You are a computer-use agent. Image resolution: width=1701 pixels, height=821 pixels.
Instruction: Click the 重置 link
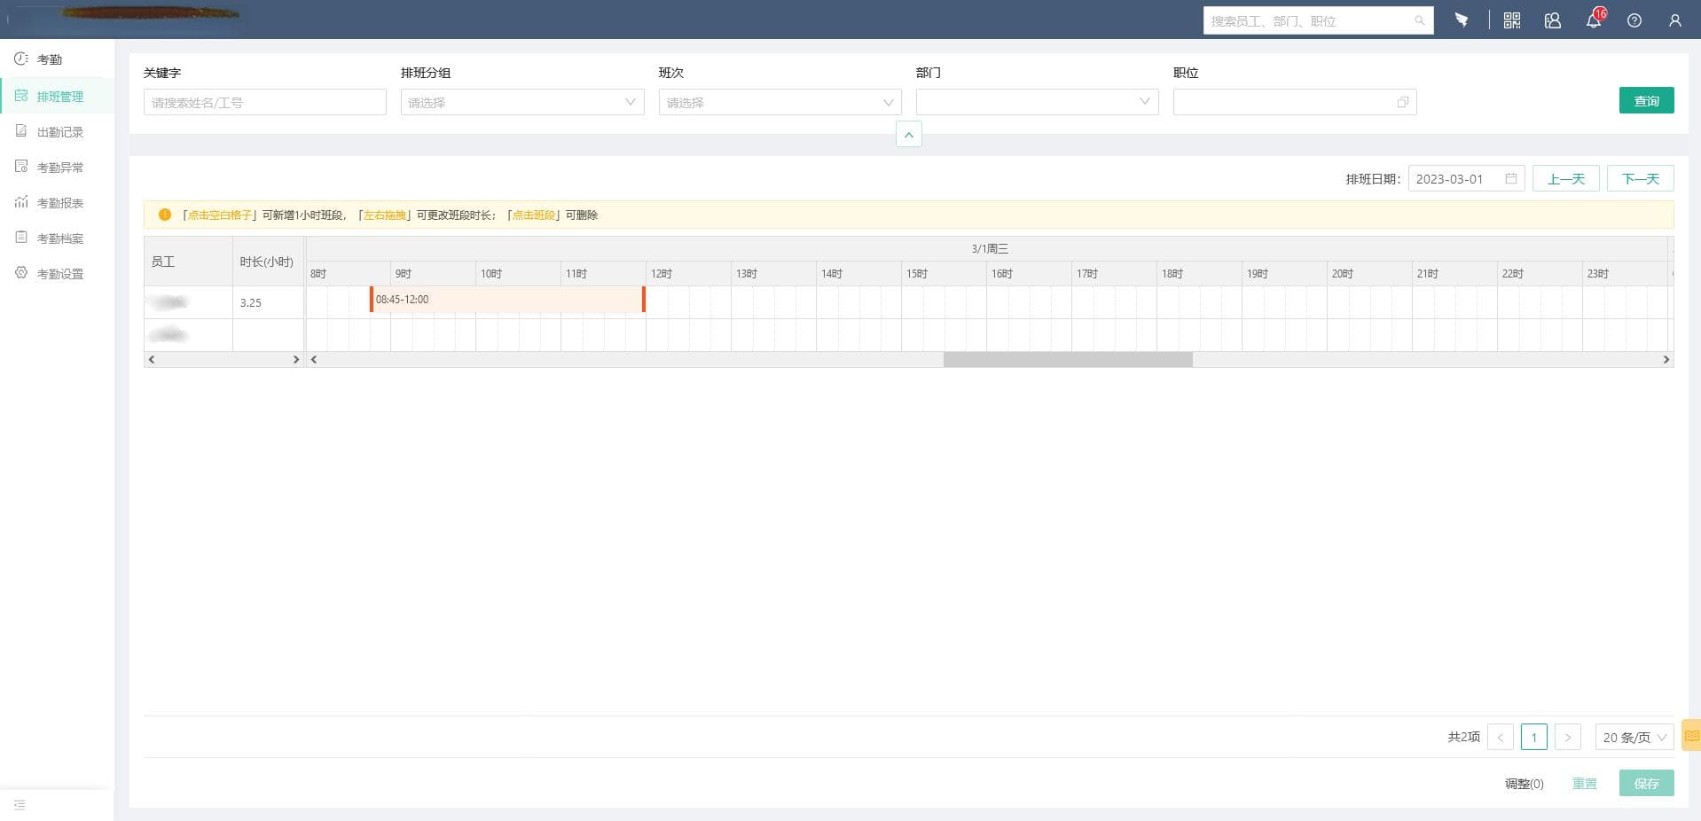point(1584,784)
